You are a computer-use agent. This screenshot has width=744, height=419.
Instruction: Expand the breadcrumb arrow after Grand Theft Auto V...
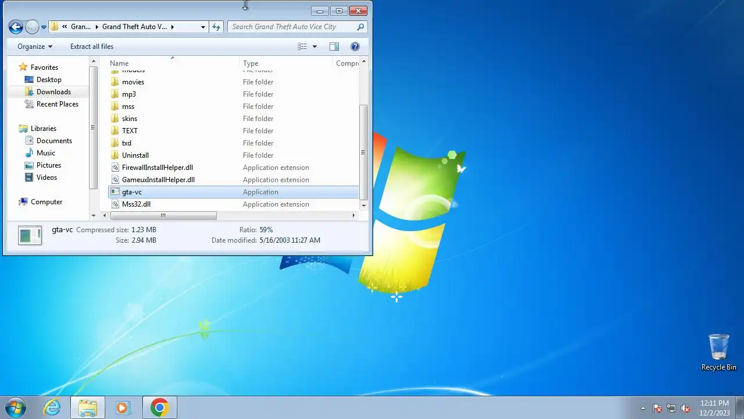coord(173,27)
